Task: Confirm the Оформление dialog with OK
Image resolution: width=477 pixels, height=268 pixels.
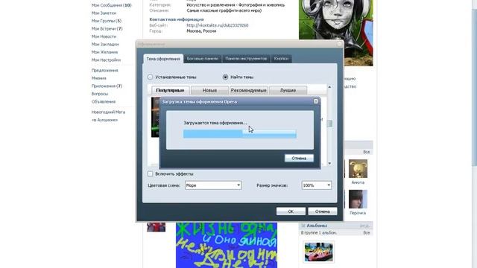Action: click(291, 211)
